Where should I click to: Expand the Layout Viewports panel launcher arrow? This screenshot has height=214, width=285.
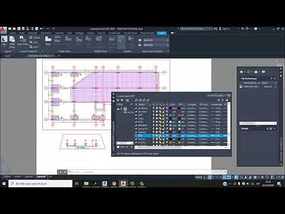point(42,51)
